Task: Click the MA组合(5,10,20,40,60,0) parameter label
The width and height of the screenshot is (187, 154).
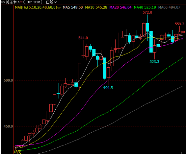Action: 36,7
